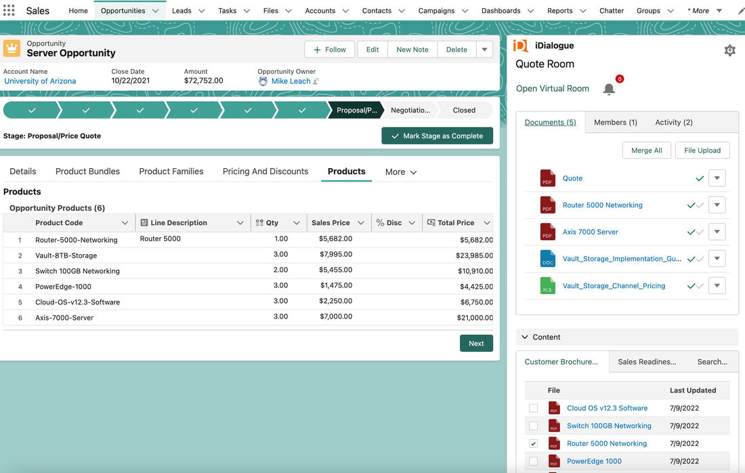Click the notification bell icon

609,89
